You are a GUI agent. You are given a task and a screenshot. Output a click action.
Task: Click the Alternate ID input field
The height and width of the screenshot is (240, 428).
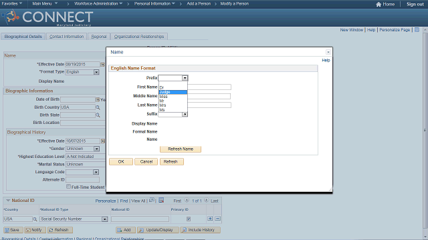click(x=82, y=180)
